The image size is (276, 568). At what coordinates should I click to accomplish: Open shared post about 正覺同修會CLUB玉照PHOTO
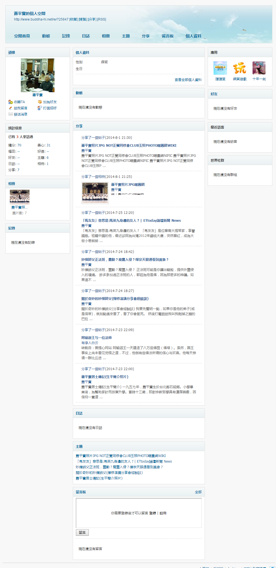pyautogui.click(x=129, y=146)
